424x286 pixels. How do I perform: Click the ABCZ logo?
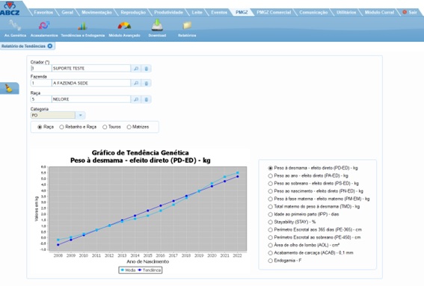point(10,8)
